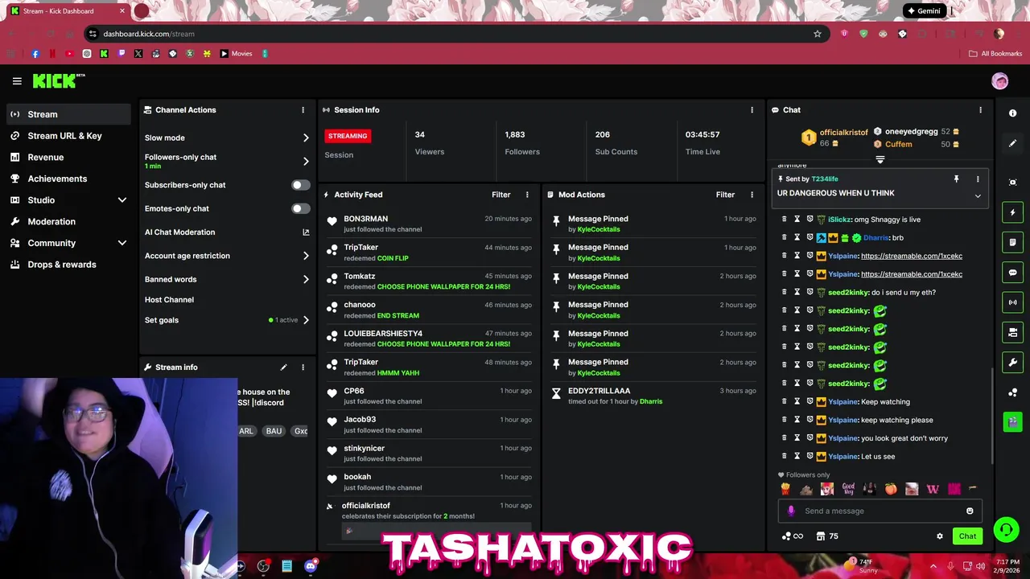Timeout Dharris via hourglass icon in the brb row
The width and height of the screenshot is (1030, 579).
797,238
